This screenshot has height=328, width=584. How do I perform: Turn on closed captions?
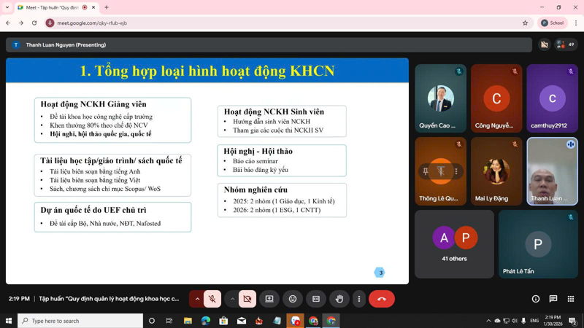tap(316, 299)
